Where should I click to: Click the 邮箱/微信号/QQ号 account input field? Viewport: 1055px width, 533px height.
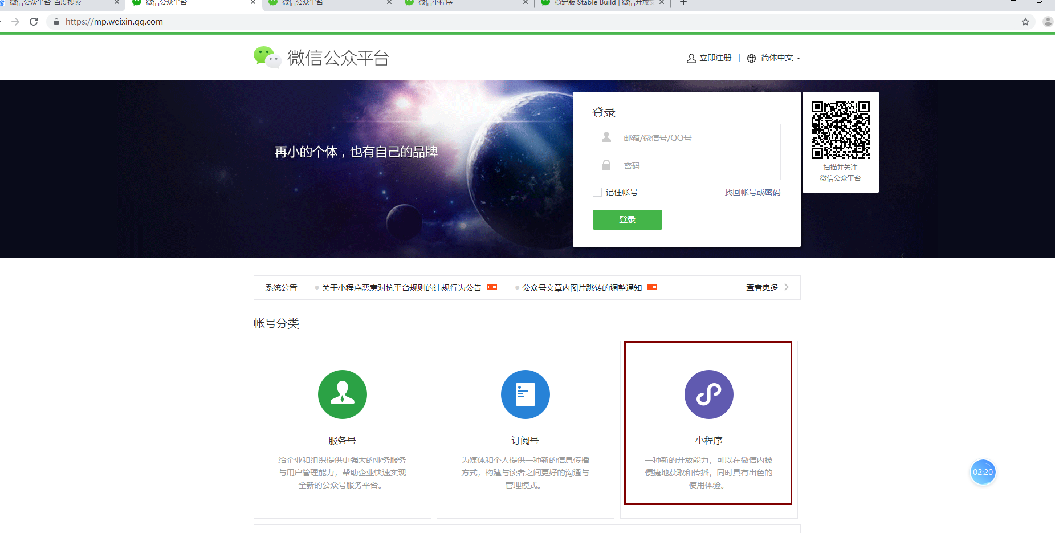[687, 138]
